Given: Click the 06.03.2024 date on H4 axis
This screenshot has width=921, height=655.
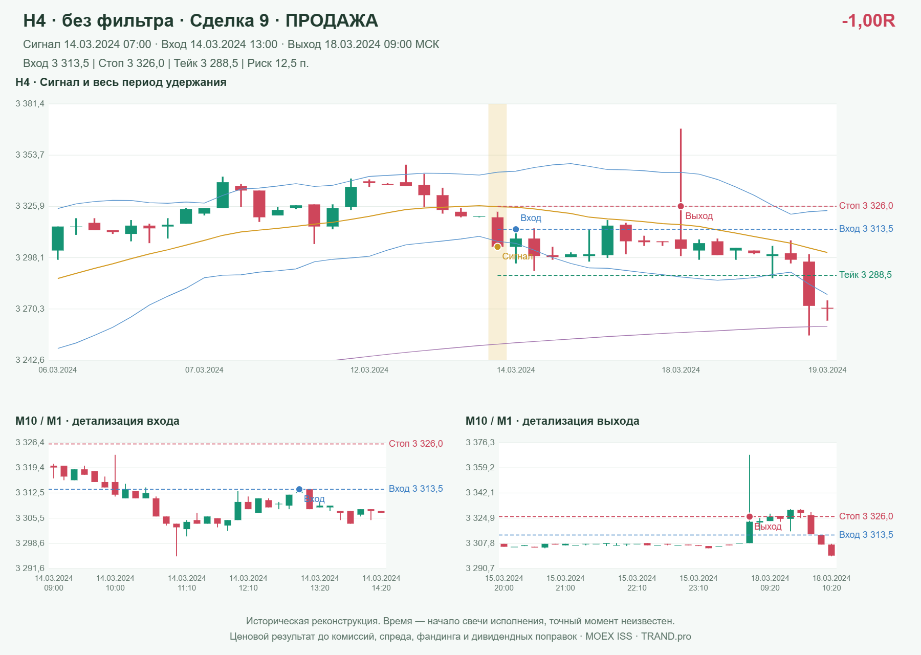Looking at the screenshot, I should pyautogui.click(x=58, y=370).
